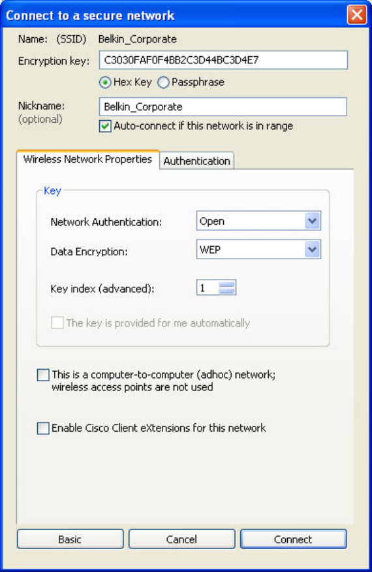Select the Hex Key radio button

point(105,82)
